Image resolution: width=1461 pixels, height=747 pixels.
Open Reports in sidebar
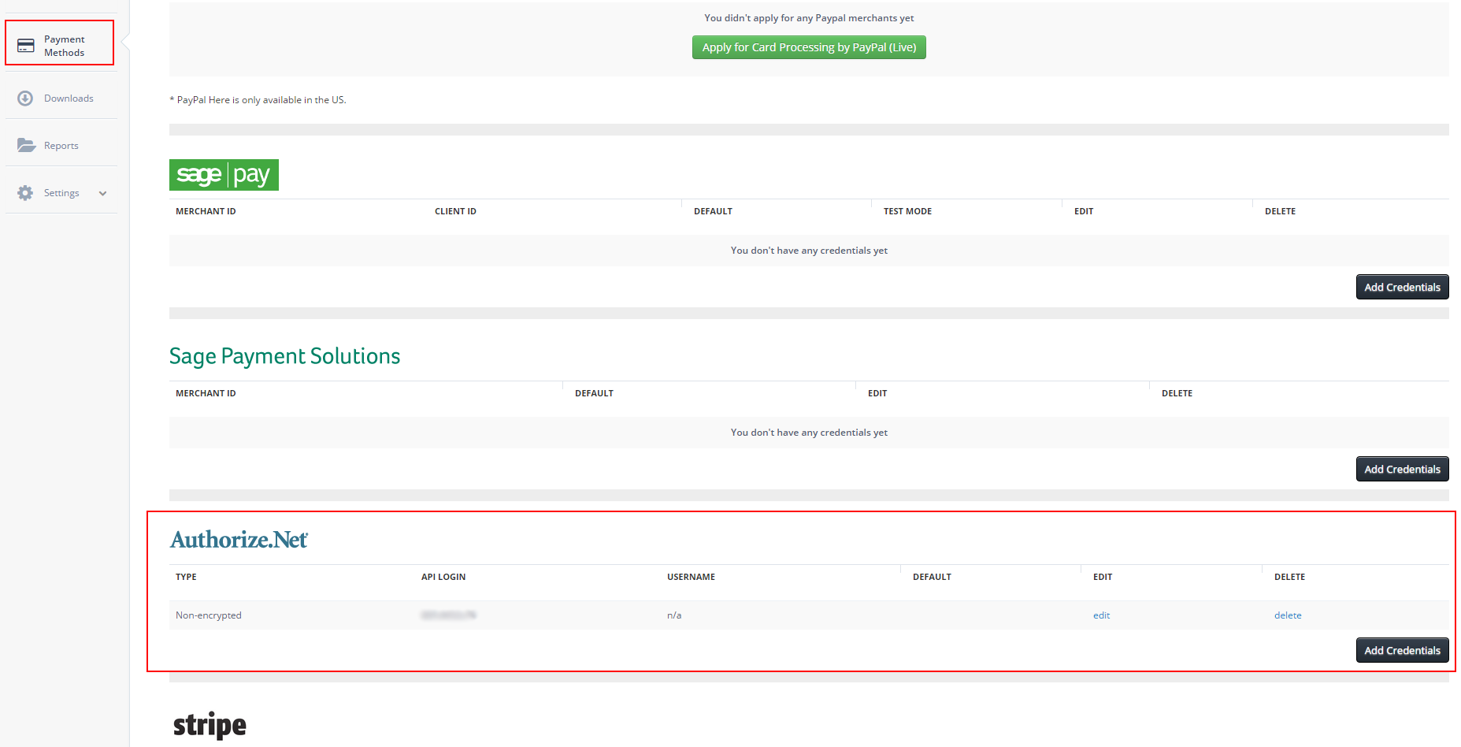[61, 146]
